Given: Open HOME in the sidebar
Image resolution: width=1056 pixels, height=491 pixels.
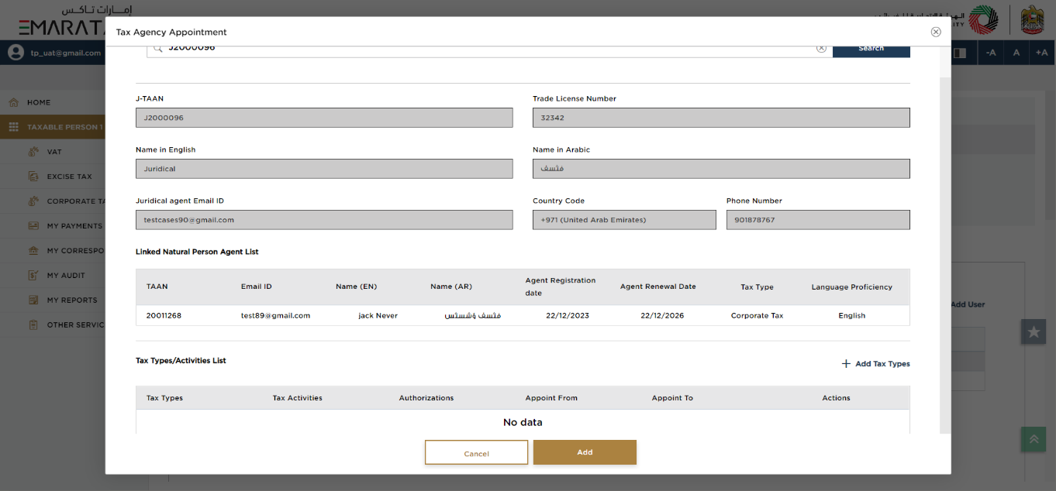Looking at the screenshot, I should pos(39,102).
